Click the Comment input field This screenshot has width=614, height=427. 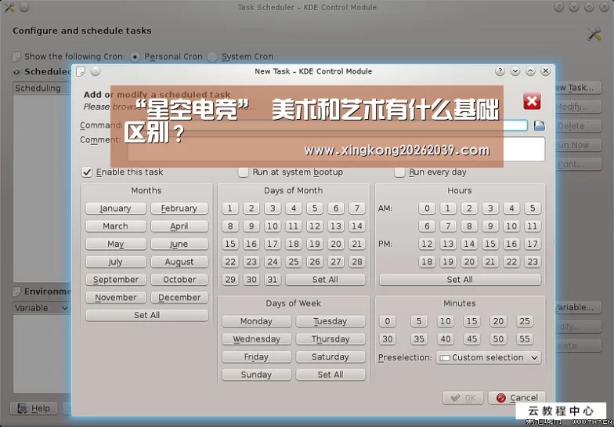click(x=337, y=149)
